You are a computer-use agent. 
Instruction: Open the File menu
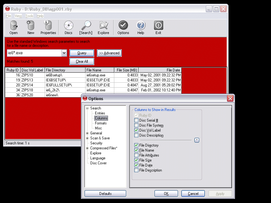coord(8,16)
